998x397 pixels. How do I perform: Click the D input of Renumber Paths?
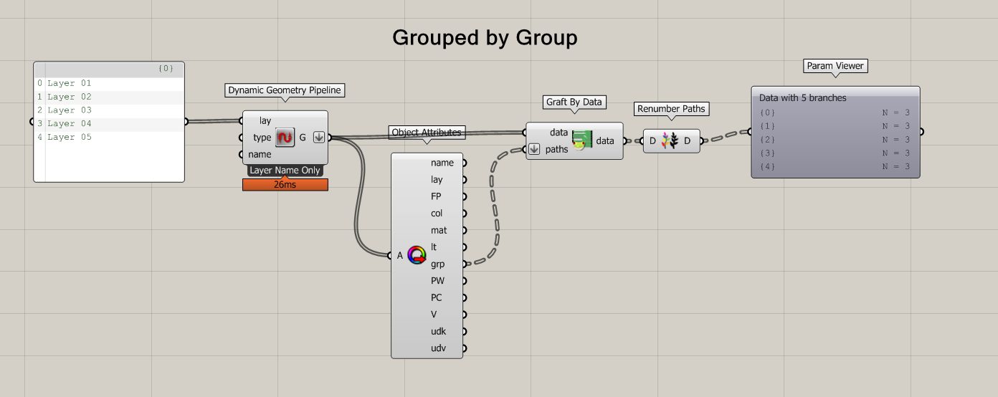[x=652, y=141]
